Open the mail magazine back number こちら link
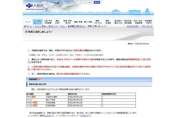The width and height of the screenshot is (177, 118). point(84,116)
